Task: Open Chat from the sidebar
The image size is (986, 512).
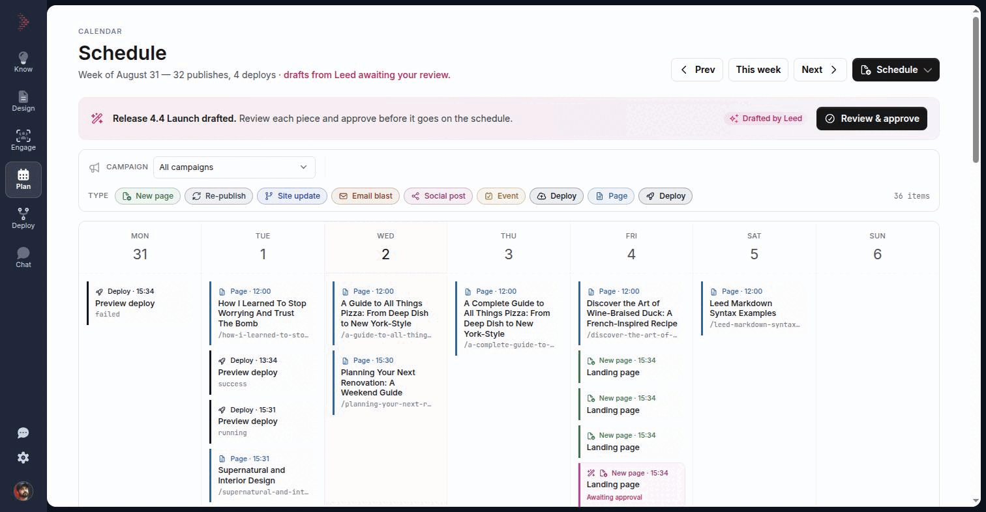Action: pos(23,257)
